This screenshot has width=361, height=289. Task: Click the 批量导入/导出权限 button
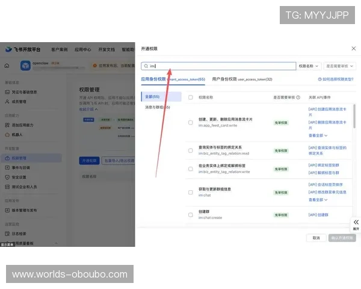click(x=119, y=161)
